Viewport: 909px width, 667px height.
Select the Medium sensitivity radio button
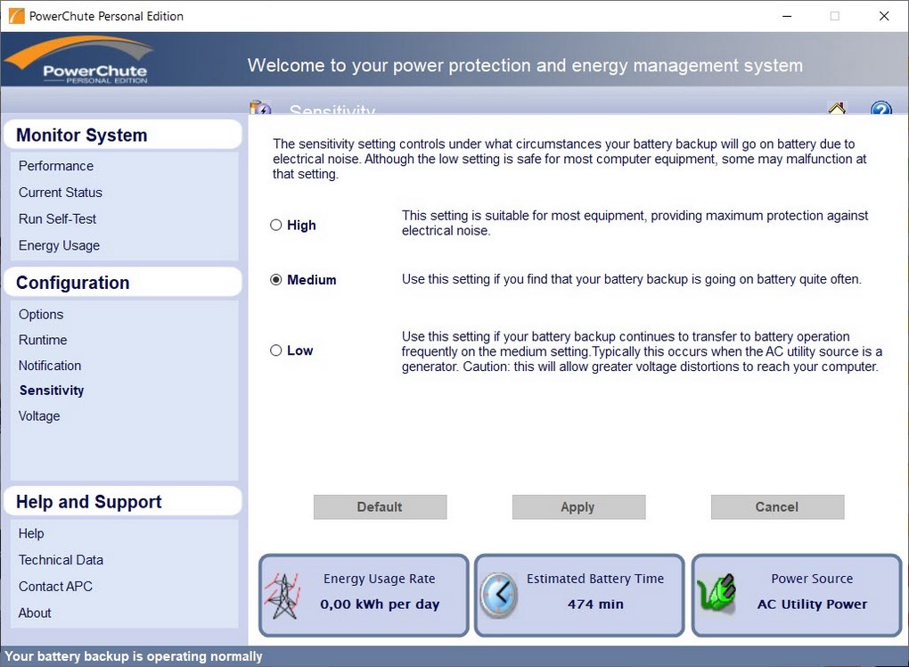[x=276, y=280]
